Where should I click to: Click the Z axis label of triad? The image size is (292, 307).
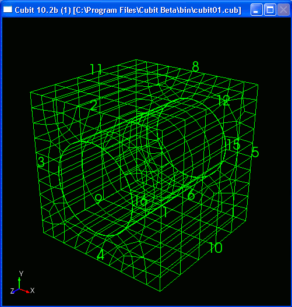12,291
